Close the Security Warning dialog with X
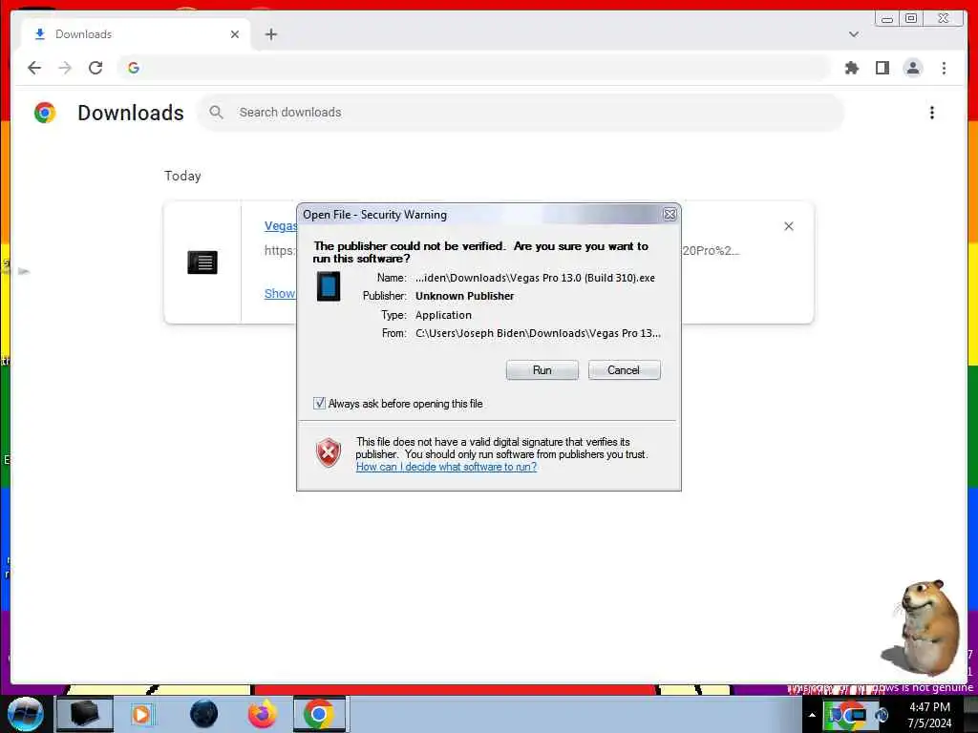978x733 pixels. 670,215
